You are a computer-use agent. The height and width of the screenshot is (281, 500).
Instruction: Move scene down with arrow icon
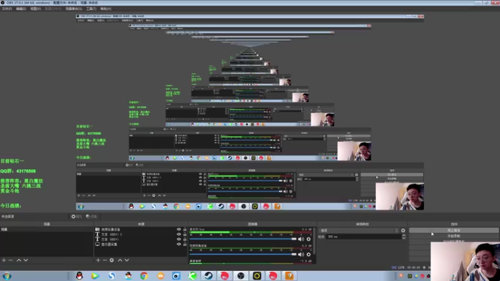point(26,260)
